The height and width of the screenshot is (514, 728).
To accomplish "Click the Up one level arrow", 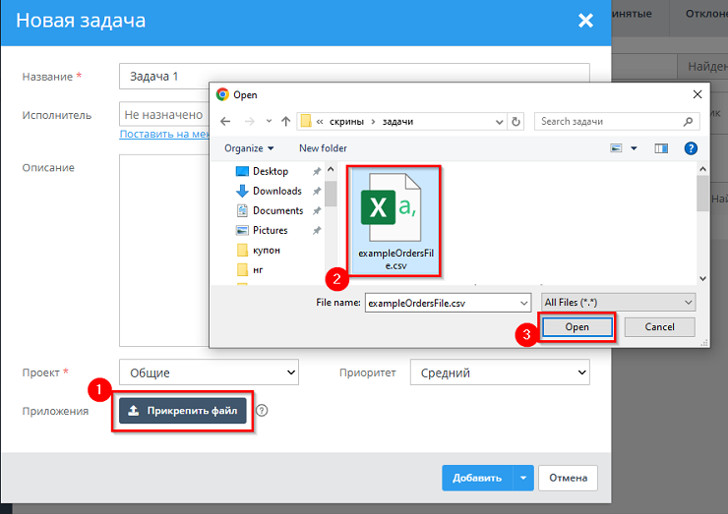I will [285, 122].
